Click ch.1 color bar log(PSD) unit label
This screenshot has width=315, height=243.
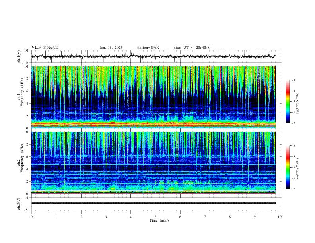click(297, 104)
